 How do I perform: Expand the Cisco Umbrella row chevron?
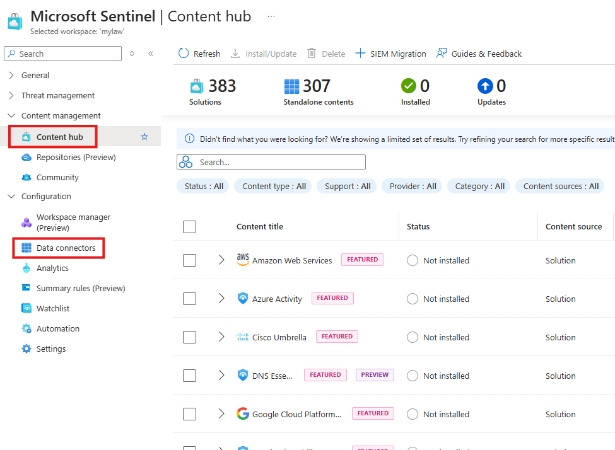pos(221,337)
